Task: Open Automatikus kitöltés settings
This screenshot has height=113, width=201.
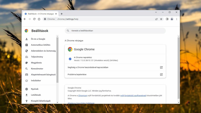Action: tap(40, 45)
